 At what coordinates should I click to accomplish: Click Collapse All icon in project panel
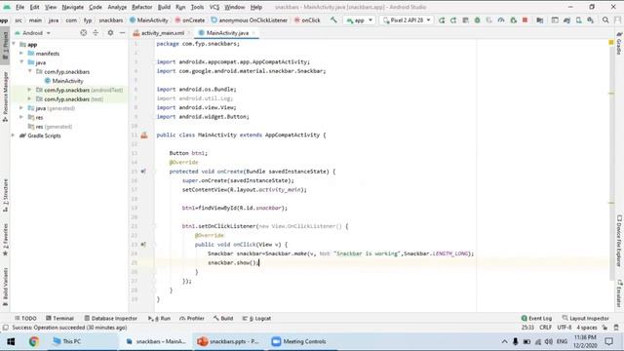point(96,33)
